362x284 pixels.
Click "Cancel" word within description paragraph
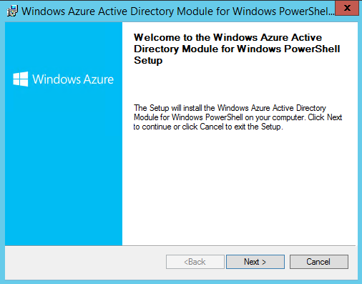click(212, 127)
